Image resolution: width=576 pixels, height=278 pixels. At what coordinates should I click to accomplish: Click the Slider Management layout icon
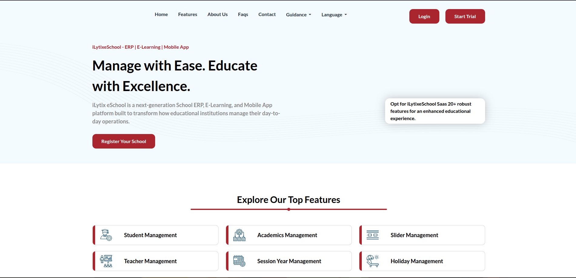(373, 235)
